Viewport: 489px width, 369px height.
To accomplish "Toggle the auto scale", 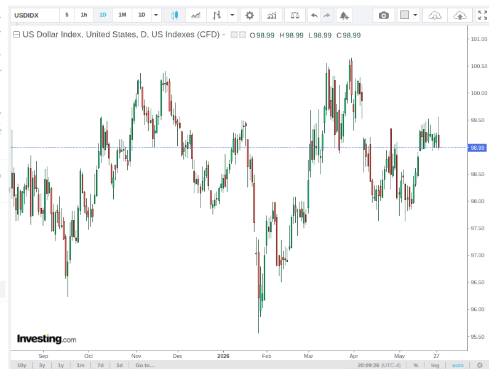I will pos(458,365).
